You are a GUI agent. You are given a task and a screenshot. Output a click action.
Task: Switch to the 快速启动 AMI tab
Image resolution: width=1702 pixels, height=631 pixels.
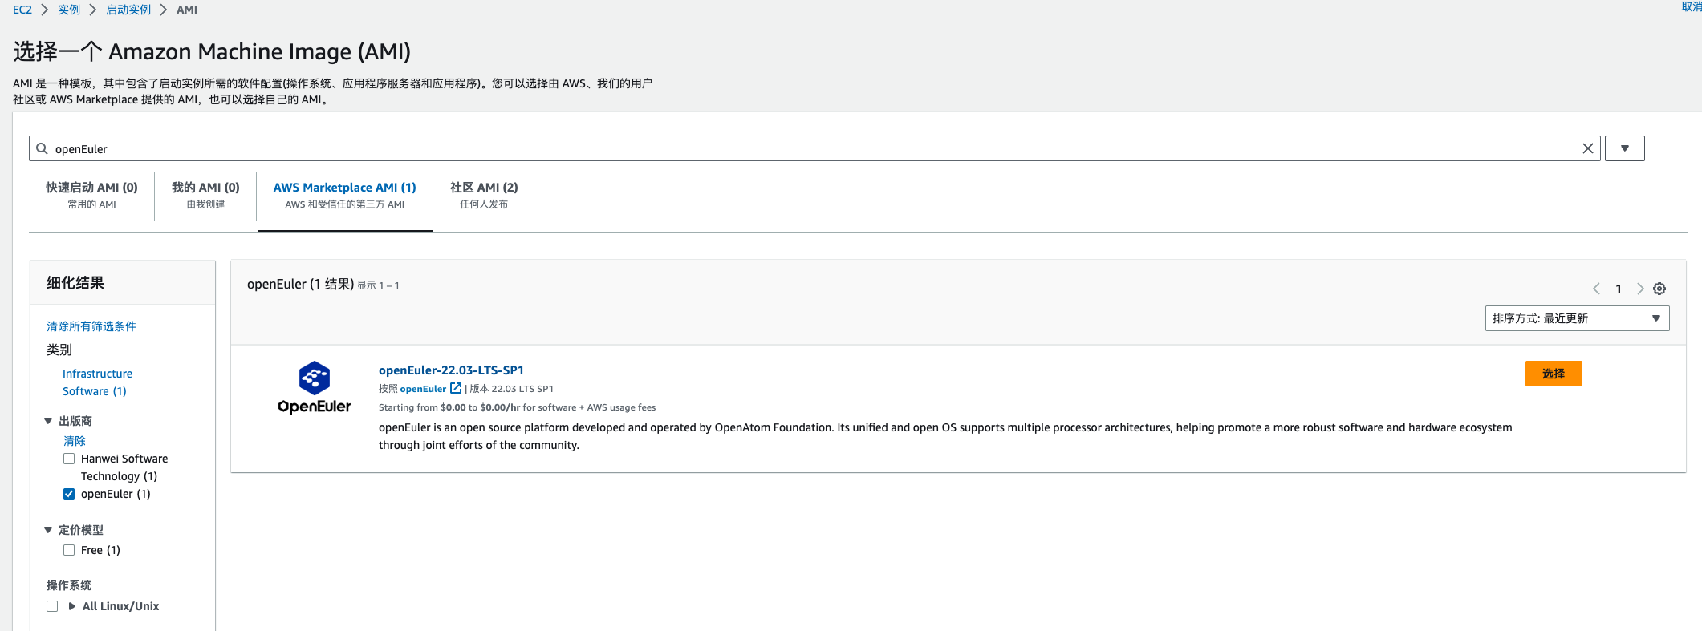pyautogui.click(x=91, y=195)
